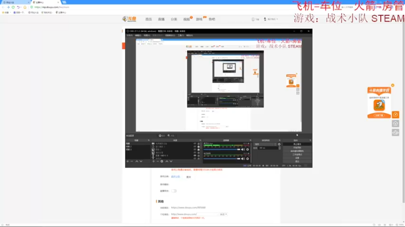Click the 百度一下 bookmark
The image size is (405, 227).
pos(19,12)
